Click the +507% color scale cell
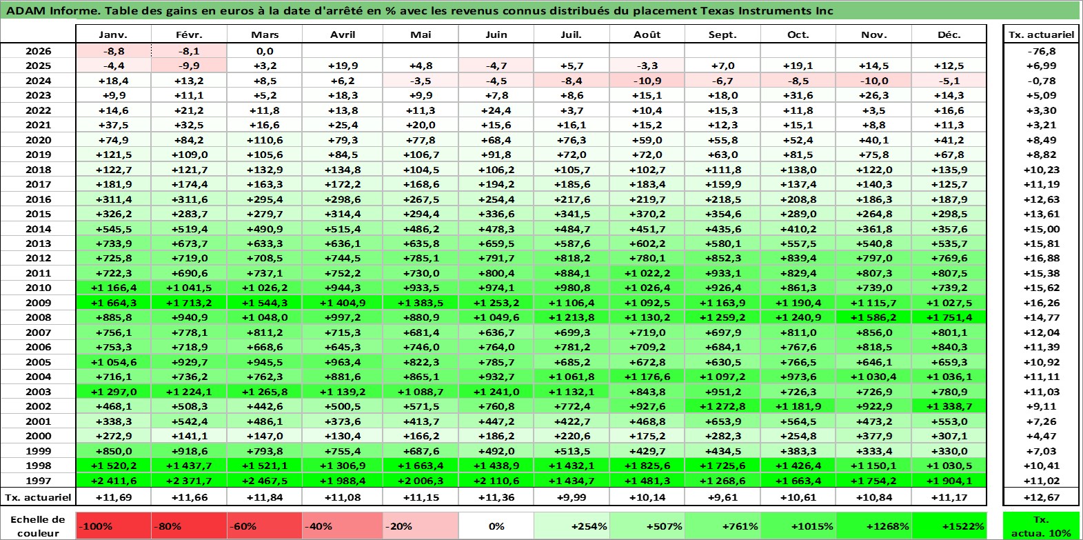Image resolution: width=1083 pixels, height=540 pixels. point(647,526)
